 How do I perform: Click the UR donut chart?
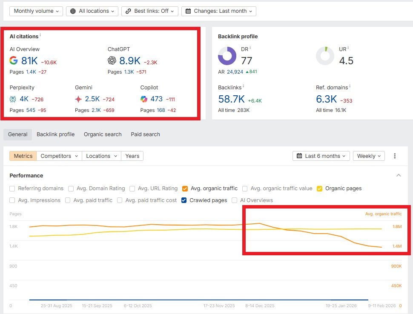tap(325, 56)
